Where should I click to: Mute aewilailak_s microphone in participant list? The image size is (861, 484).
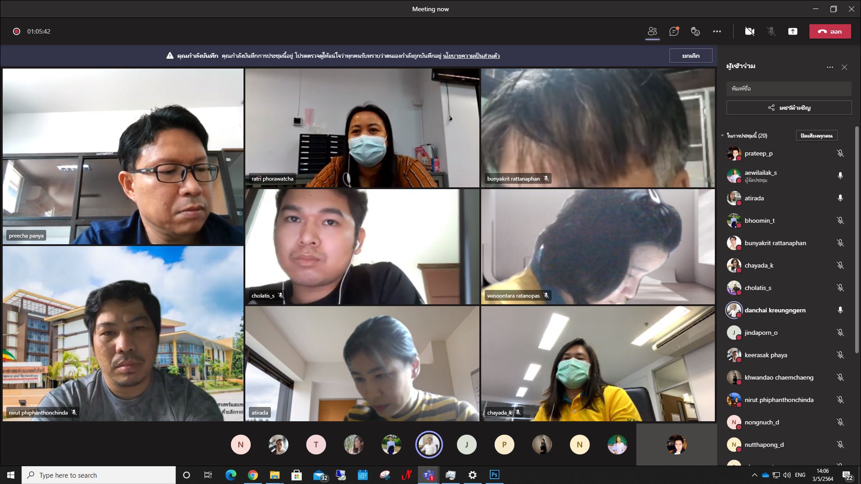[x=840, y=176]
